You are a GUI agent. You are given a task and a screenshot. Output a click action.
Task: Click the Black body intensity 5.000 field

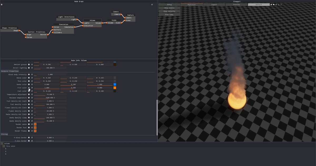pos(50,75)
